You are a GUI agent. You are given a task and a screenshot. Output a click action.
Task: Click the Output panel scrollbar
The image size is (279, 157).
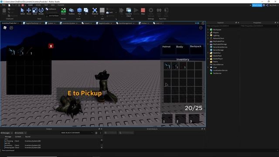pos(102,144)
